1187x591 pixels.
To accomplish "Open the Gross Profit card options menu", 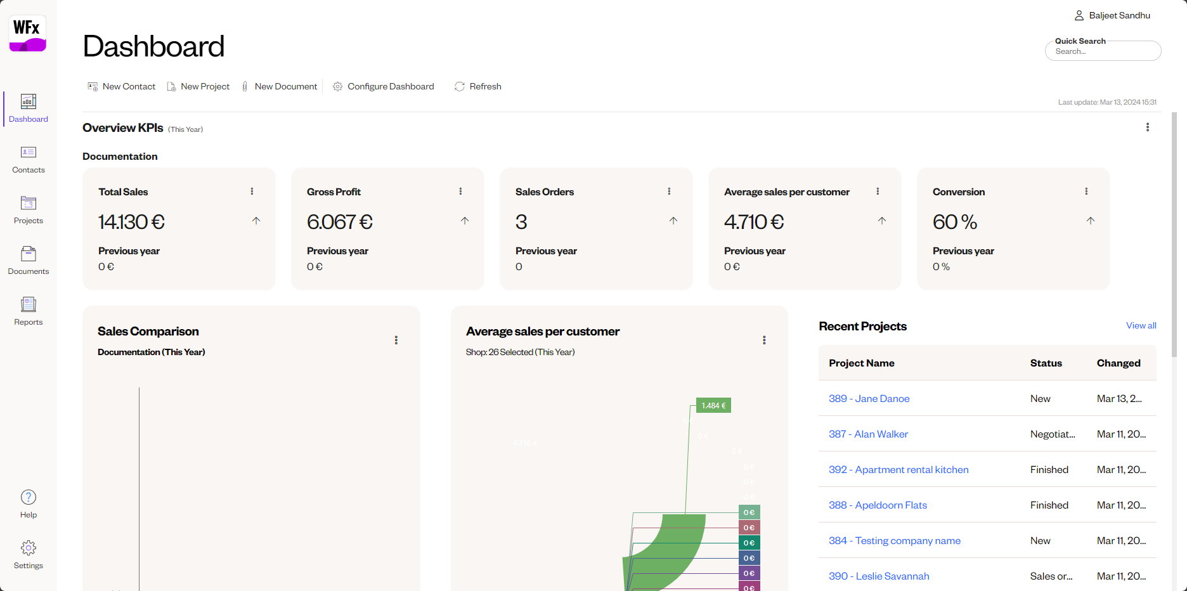I will [x=460, y=192].
